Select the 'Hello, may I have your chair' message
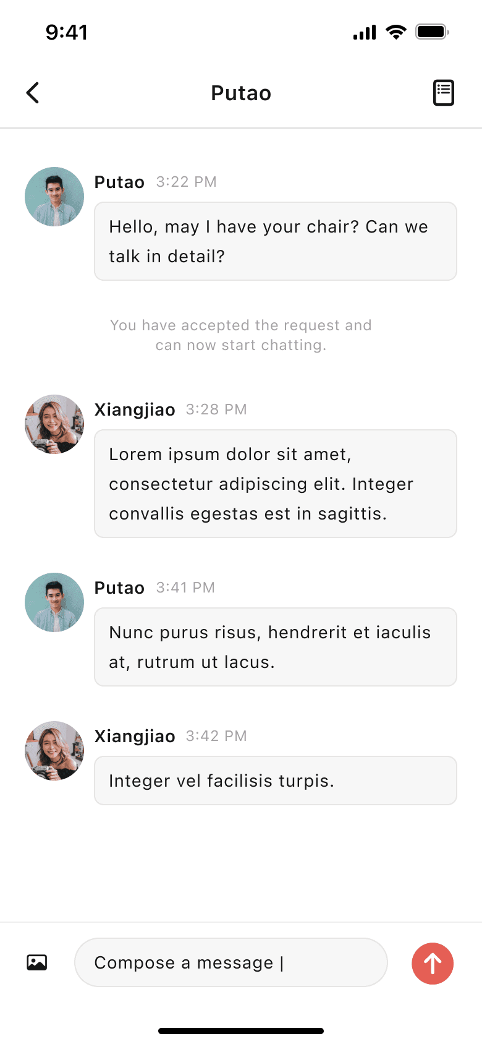The image size is (482, 1044). [276, 241]
